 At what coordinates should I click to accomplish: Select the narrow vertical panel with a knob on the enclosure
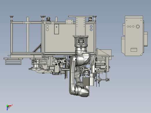pos(57,29)
